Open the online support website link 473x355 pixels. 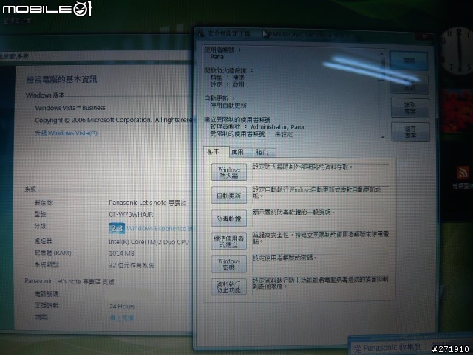(x=121, y=318)
